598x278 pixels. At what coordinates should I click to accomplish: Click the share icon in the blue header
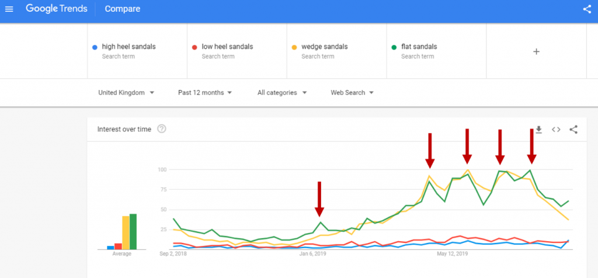587,9
